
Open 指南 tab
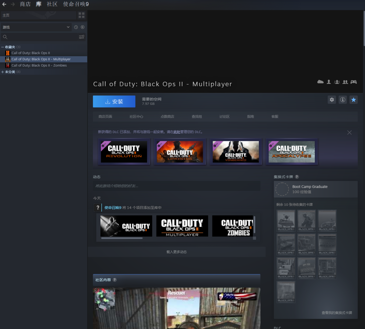click(x=250, y=117)
